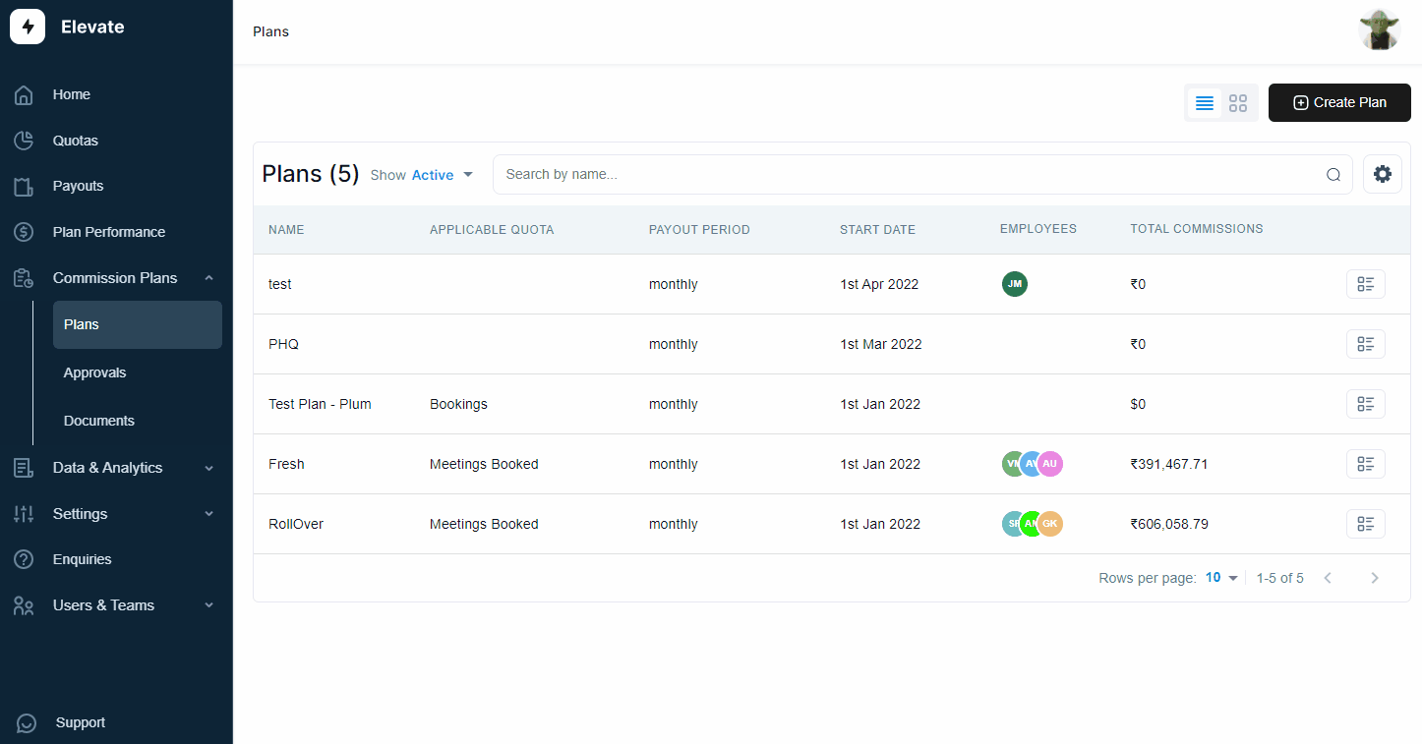
Task: Open the Test Plan - Plum row
Action: [832, 404]
